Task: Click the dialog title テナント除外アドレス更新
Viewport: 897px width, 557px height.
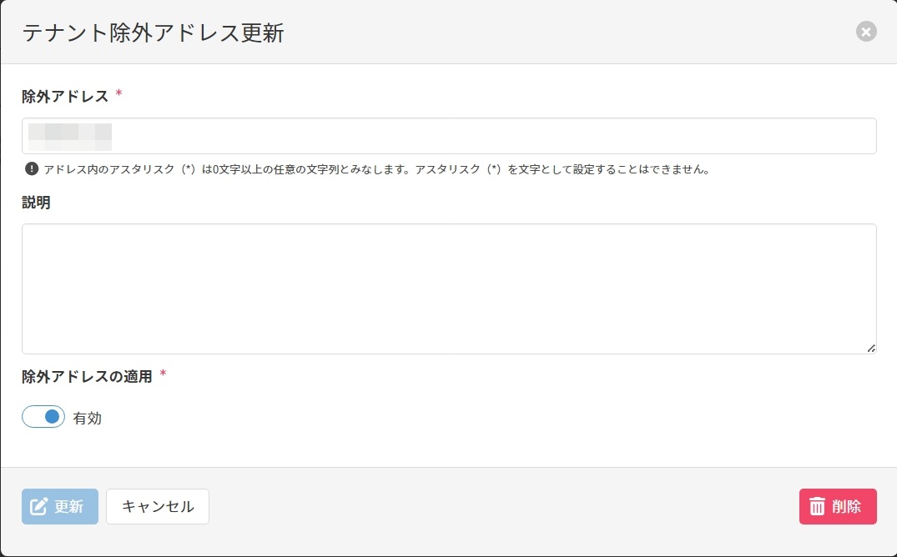Action: (153, 33)
